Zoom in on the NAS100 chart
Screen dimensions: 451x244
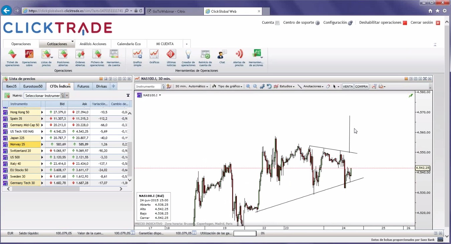[x=248, y=86]
